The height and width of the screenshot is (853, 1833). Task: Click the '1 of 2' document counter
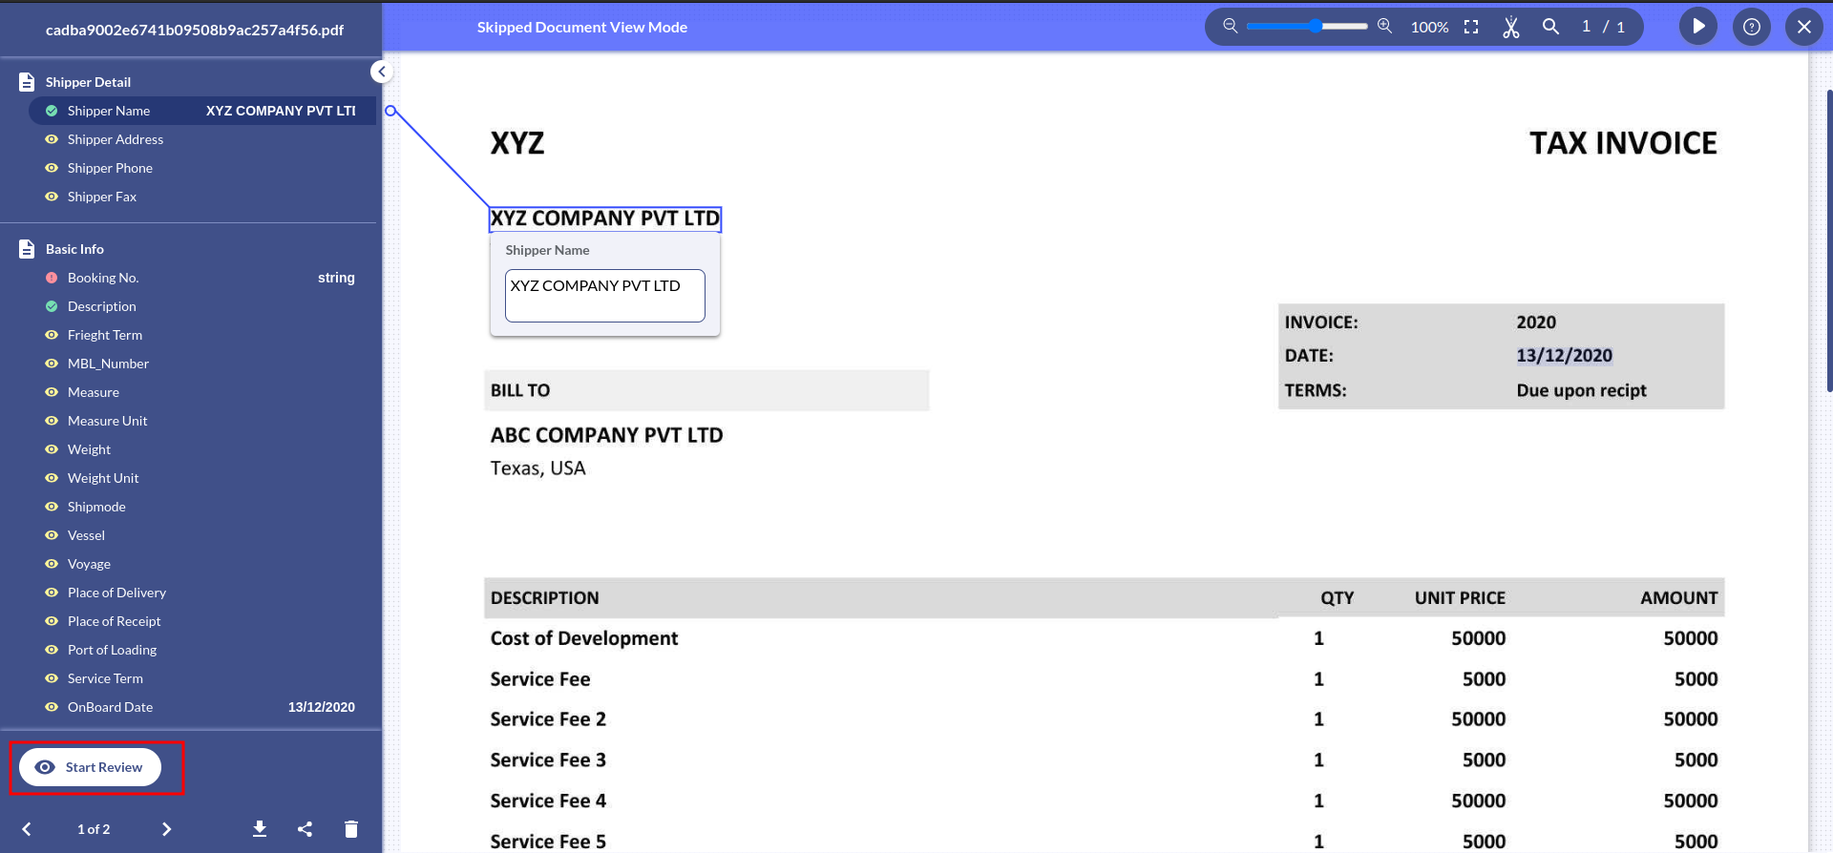click(x=94, y=829)
